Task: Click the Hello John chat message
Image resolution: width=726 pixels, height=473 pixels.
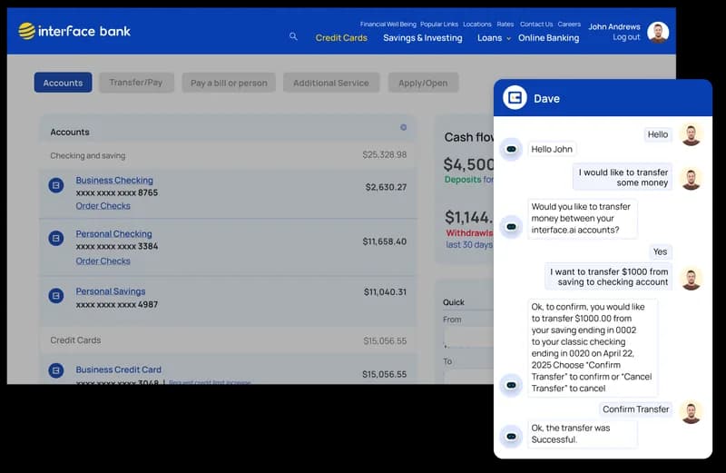Action: click(x=552, y=149)
